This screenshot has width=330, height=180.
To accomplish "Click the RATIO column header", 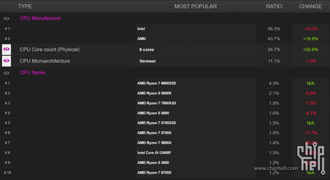I will tap(274, 6).
